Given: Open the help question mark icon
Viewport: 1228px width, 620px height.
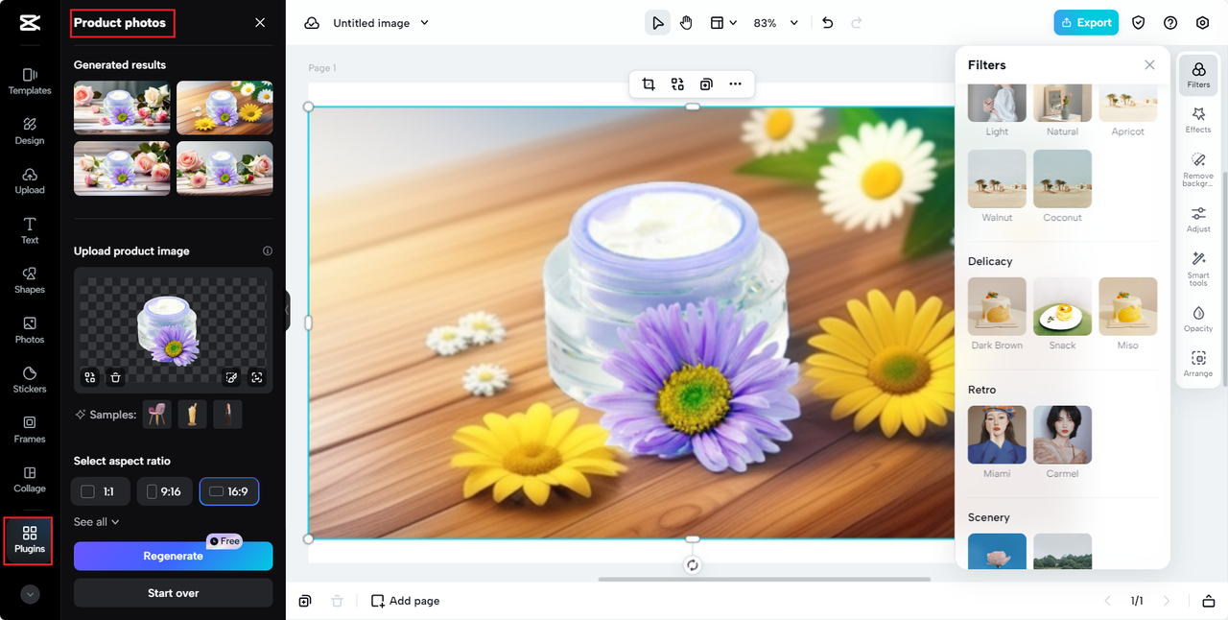Looking at the screenshot, I should (x=1170, y=23).
